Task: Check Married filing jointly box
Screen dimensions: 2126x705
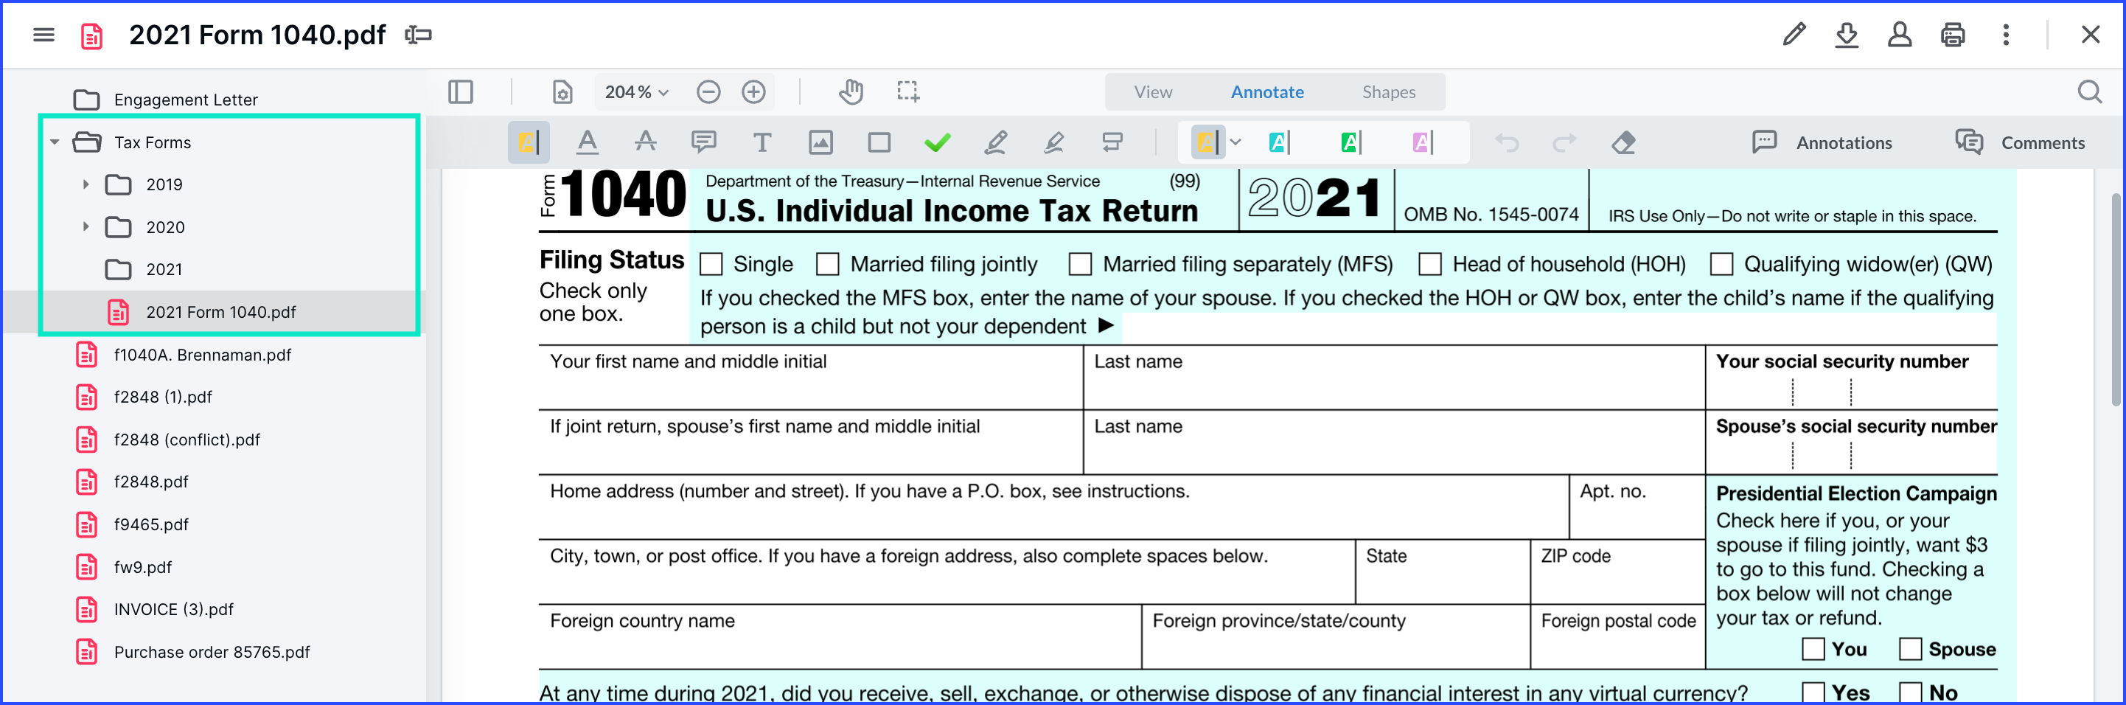Action: click(827, 264)
